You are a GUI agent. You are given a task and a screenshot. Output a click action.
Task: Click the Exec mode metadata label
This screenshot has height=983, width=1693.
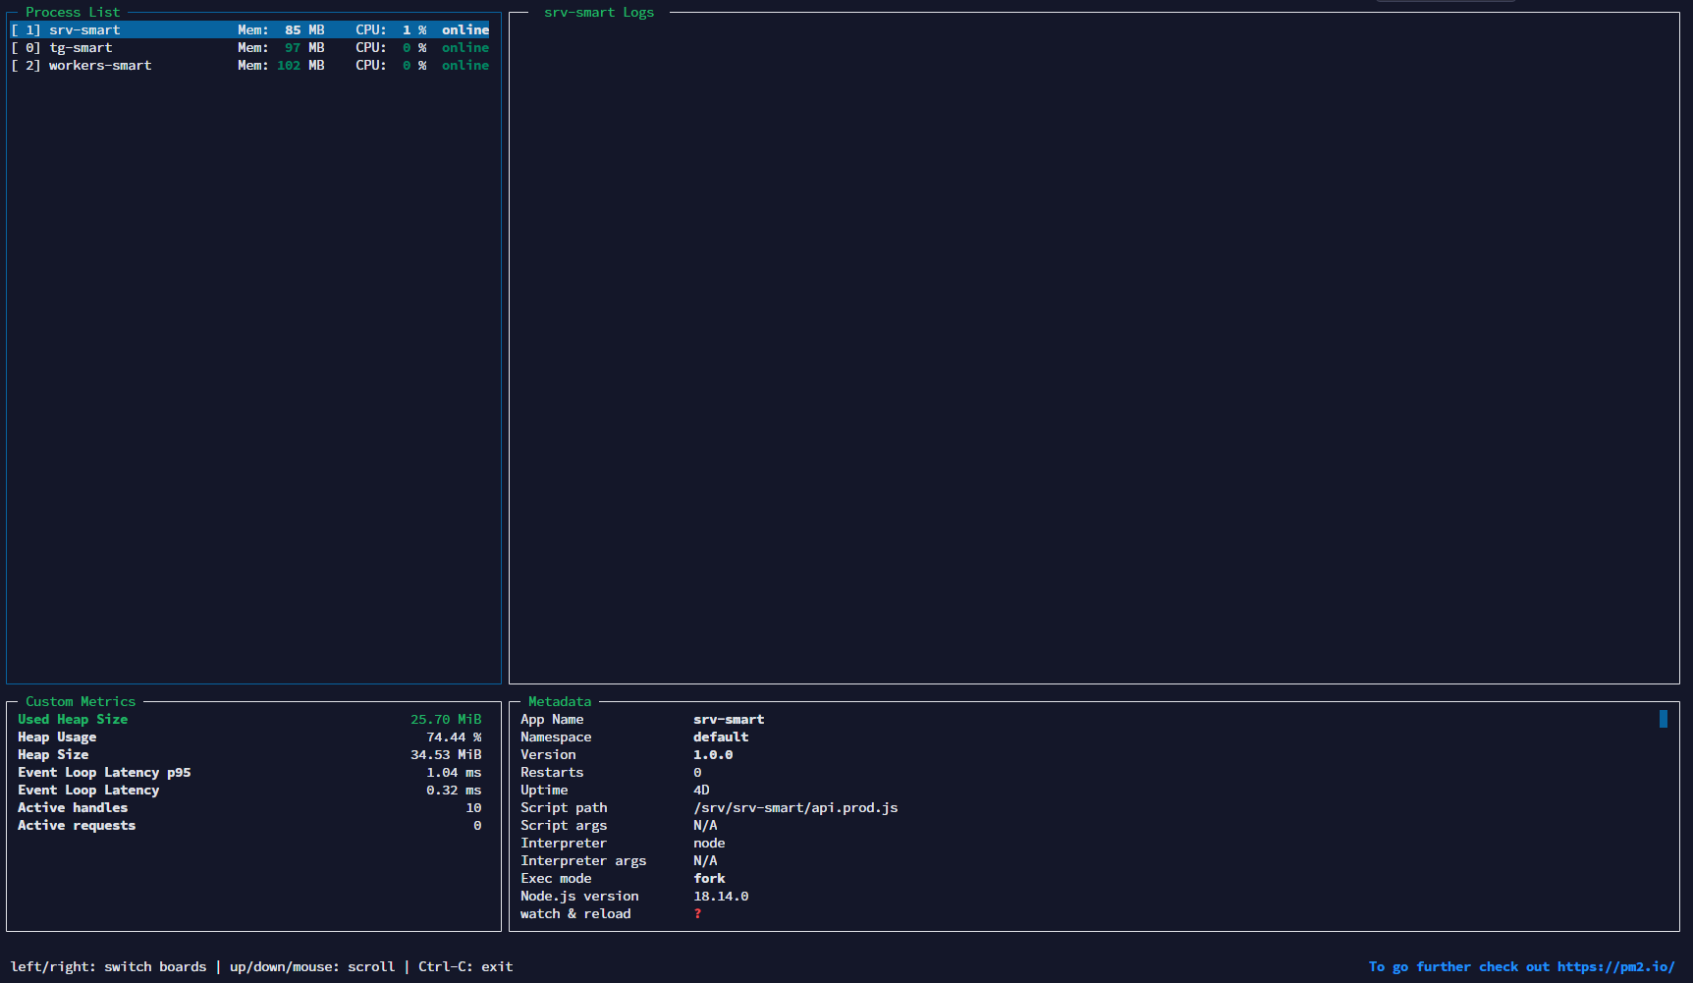tap(556, 879)
